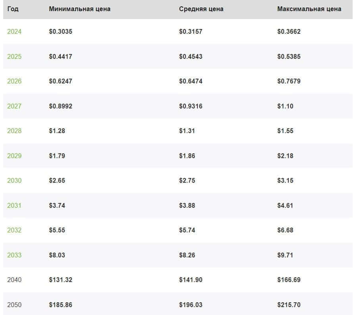
Task: Select the 'Средняя цена' column header
Action: (201, 9)
